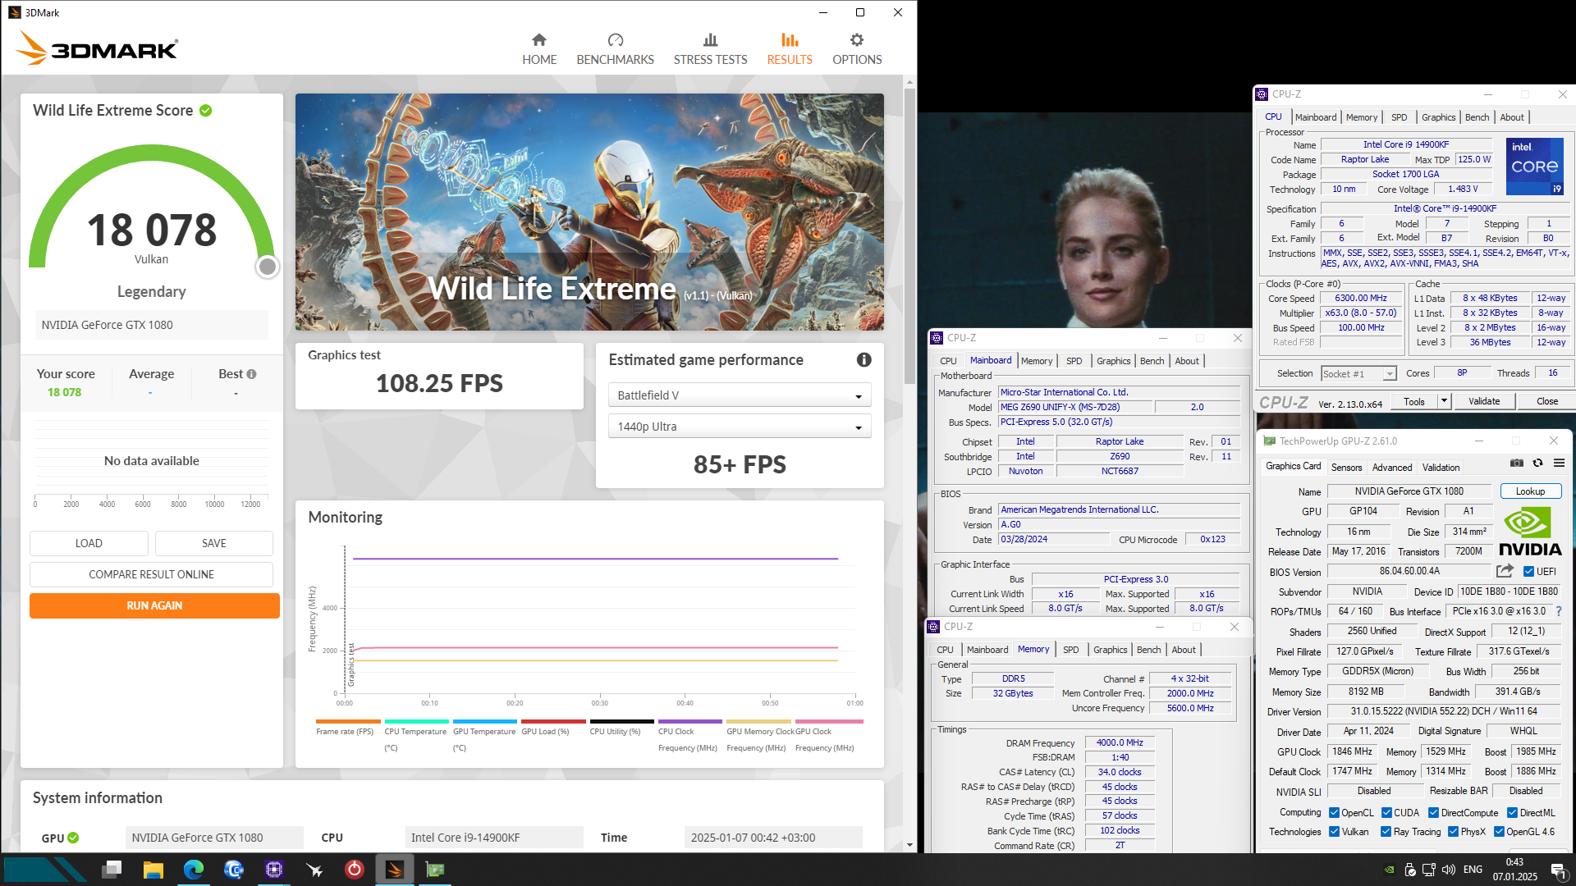
Task: Open the RESULTS page in 3DMark
Action: (790, 49)
